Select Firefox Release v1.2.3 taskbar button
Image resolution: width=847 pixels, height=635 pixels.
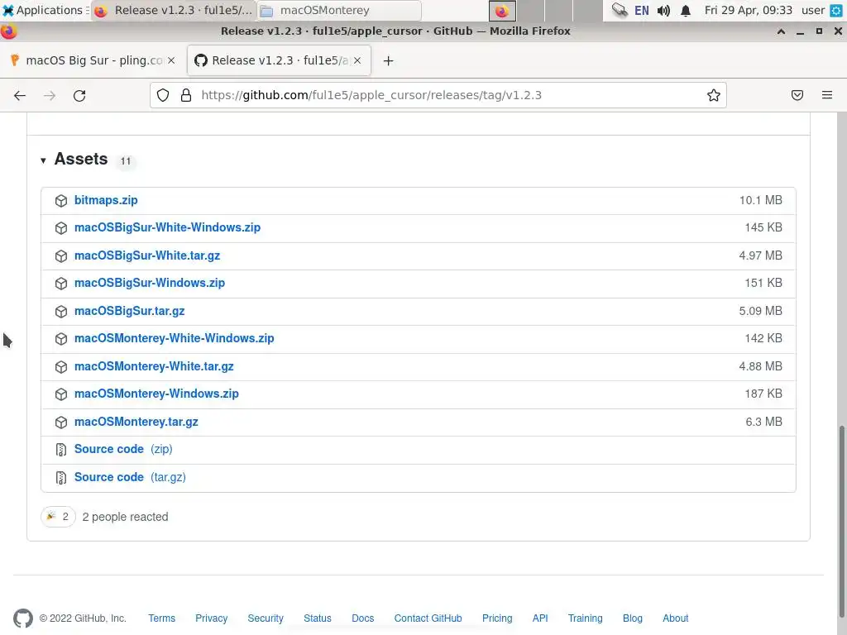(x=173, y=10)
